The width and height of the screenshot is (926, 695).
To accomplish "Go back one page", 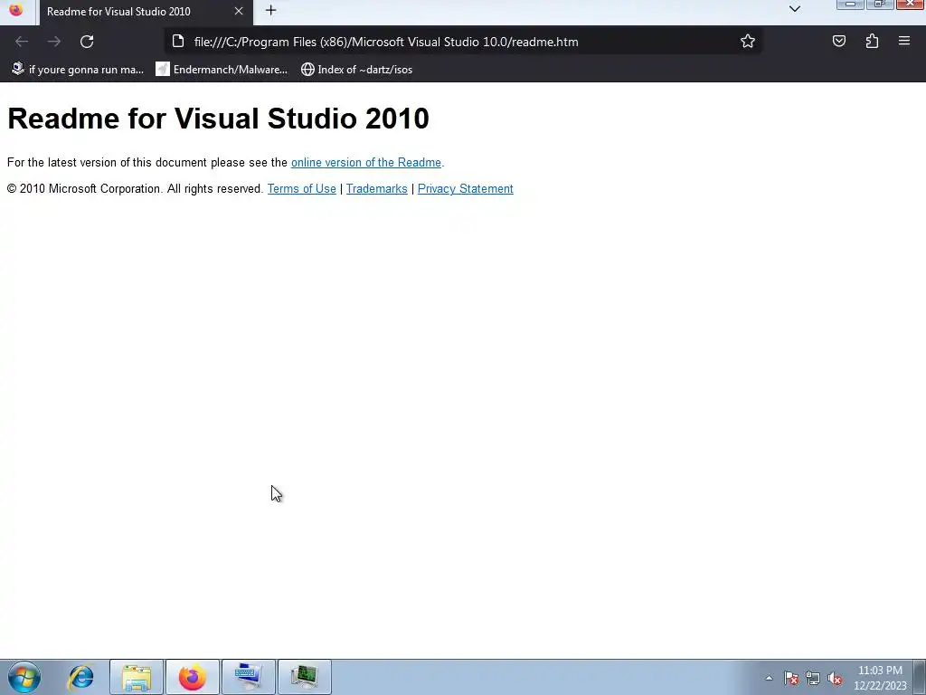I will click(x=22, y=42).
